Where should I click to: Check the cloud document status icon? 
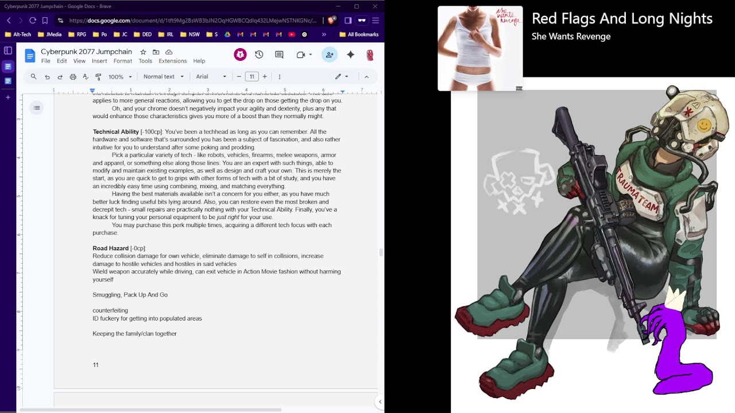click(169, 52)
